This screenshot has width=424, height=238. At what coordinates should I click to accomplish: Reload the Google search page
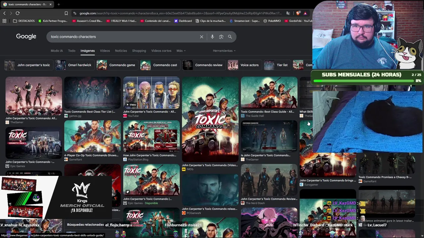(18, 13)
